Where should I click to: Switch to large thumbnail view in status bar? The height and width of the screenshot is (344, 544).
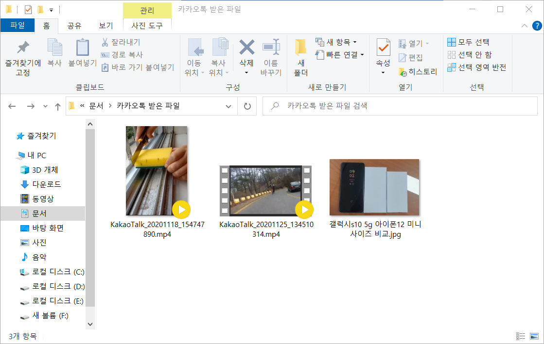[x=534, y=336]
